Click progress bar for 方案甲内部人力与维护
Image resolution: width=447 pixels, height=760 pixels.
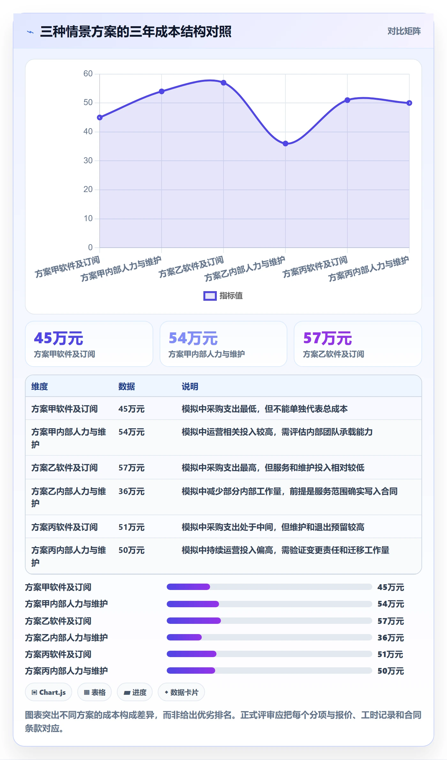click(x=269, y=604)
